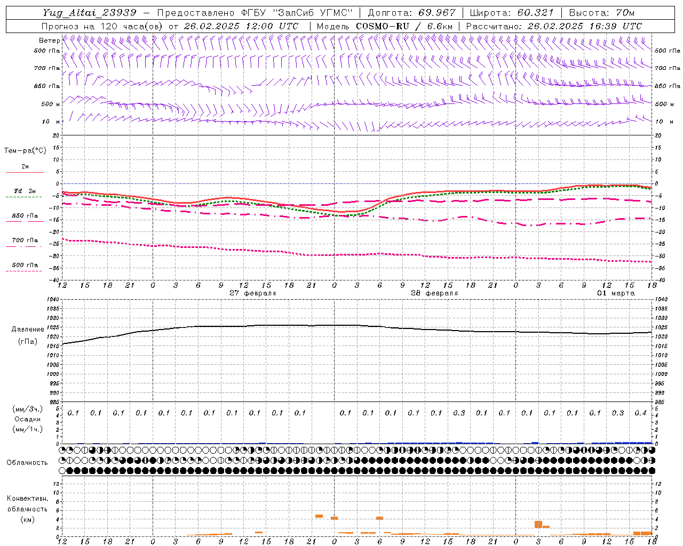The image size is (683, 546).
Task: Click the 27 февраля date label
Action: pos(253,293)
